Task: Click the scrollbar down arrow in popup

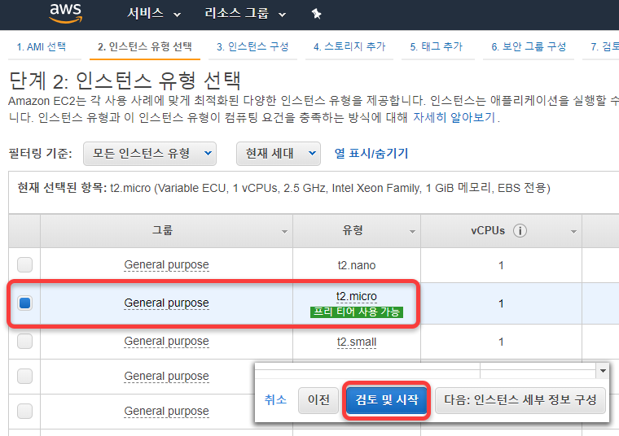Action: tap(603, 371)
